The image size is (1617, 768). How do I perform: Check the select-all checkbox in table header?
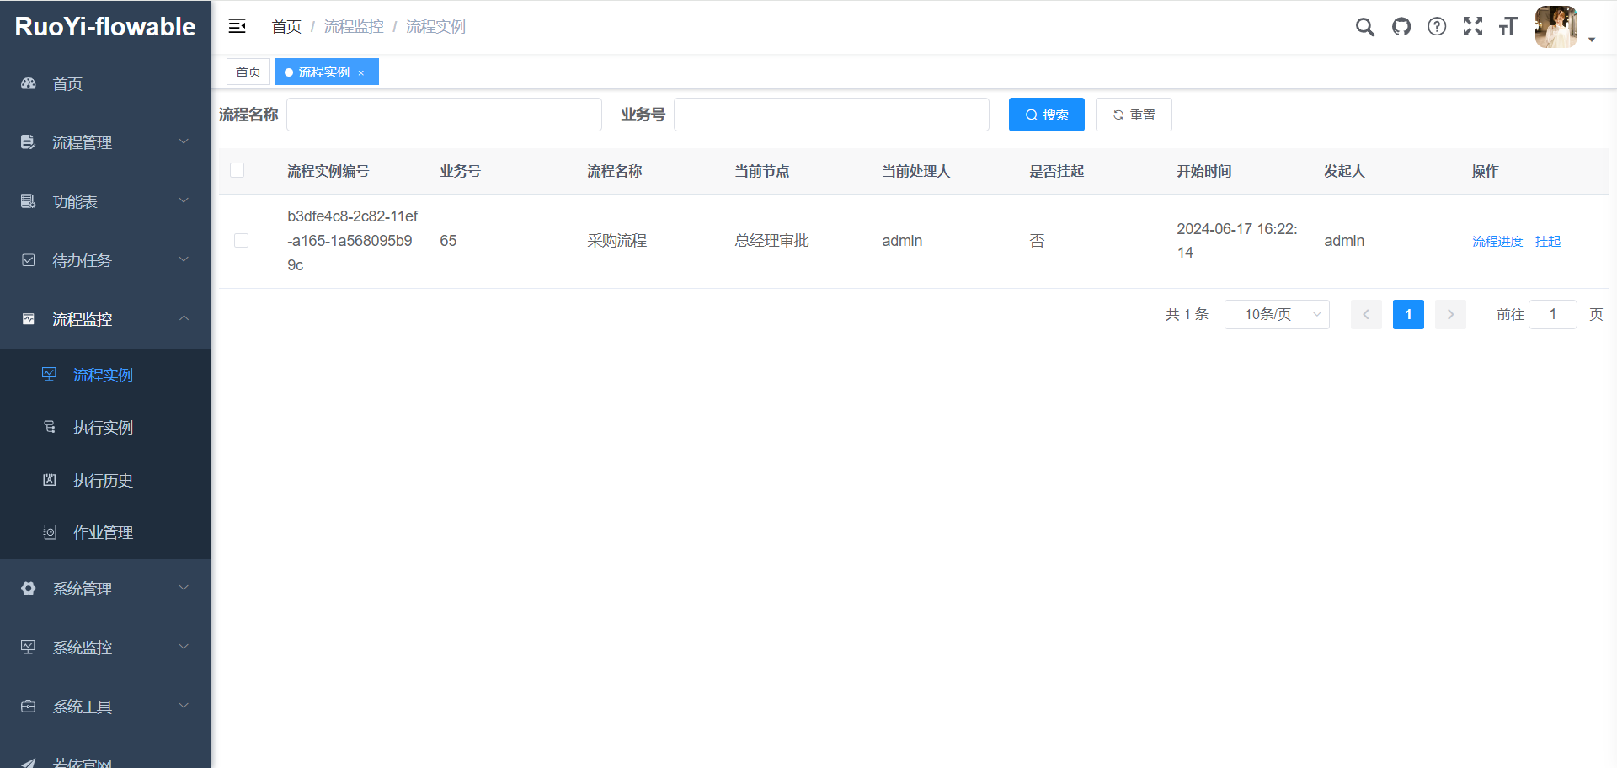pyautogui.click(x=237, y=170)
